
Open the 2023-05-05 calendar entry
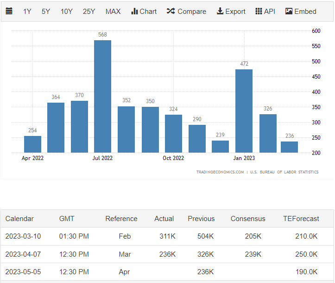pyautogui.click(x=23, y=272)
